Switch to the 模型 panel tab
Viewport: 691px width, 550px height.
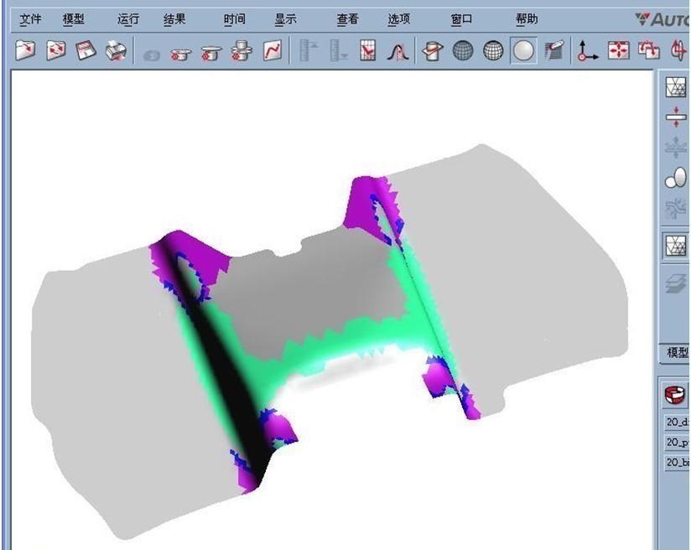point(676,353)
